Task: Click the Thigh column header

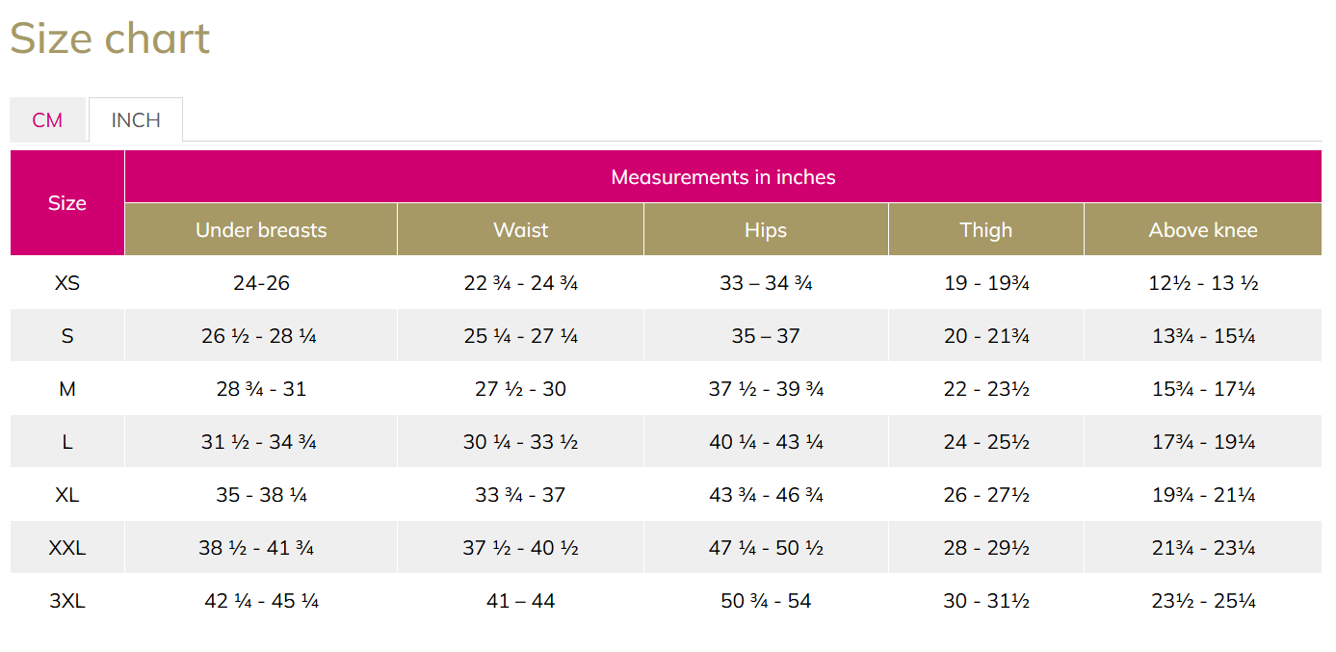Action: (x=986, y=230)
